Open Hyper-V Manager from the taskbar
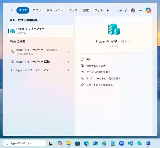The image size is (160, 148). [x=139, y=143]
